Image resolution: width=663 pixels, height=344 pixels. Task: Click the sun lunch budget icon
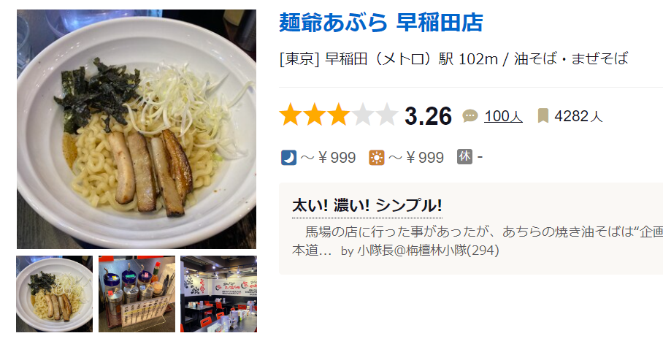coord(376,158)
